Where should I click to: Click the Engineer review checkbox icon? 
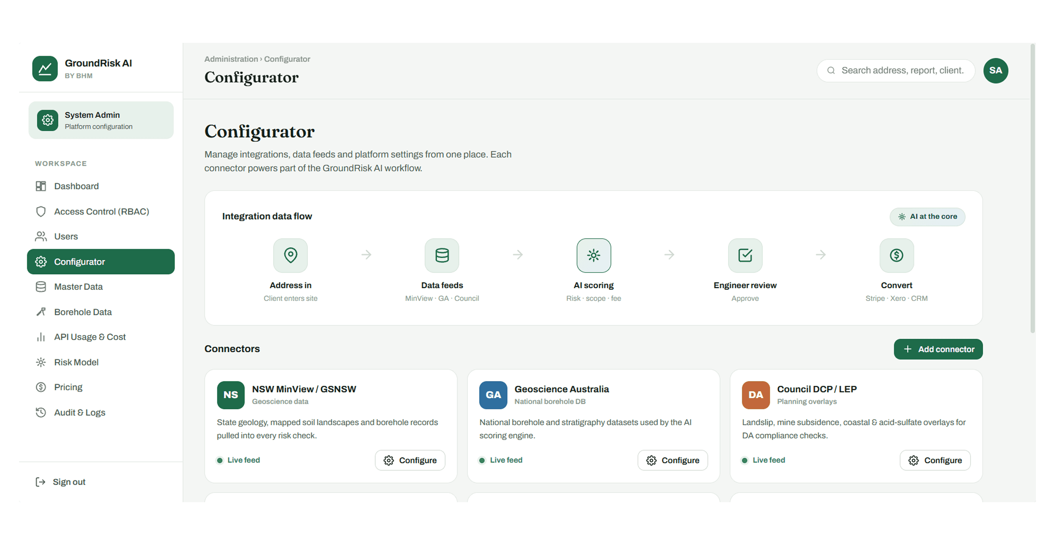[x=745, y=255]
